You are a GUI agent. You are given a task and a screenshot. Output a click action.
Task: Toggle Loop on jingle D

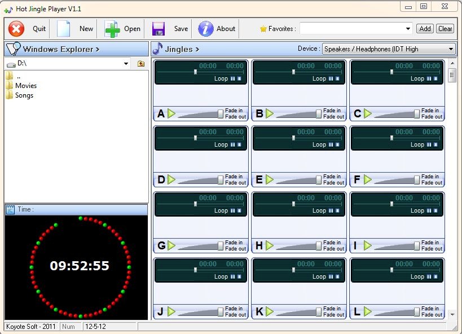click(x=221, y=145)
